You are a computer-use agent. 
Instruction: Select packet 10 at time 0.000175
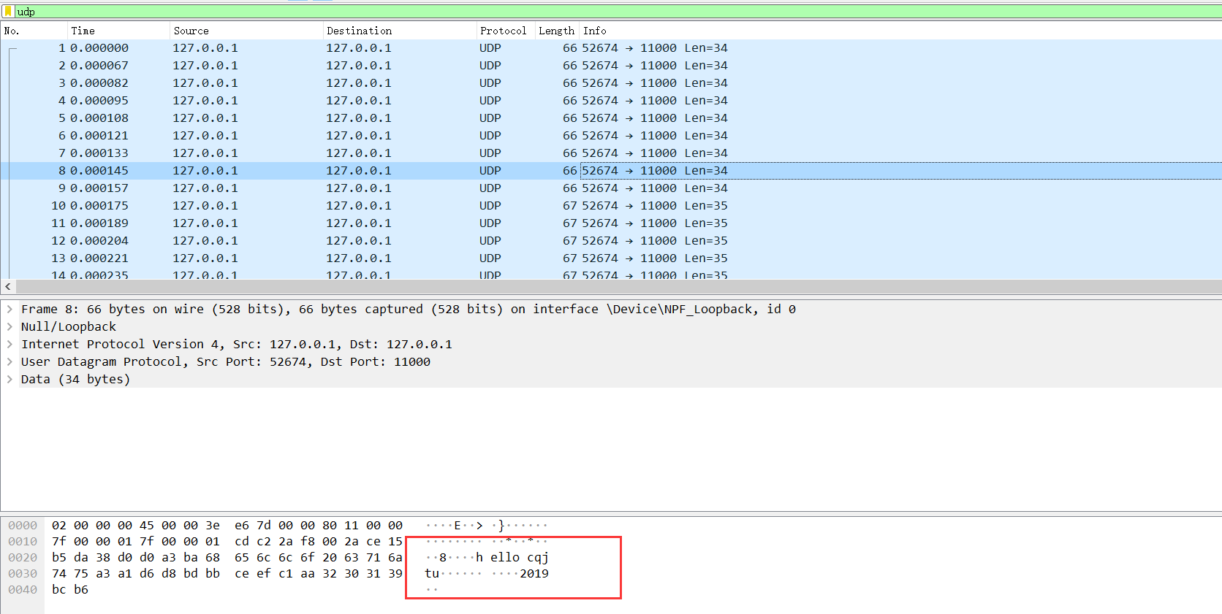pyautogui.click(x=611, y=206)
